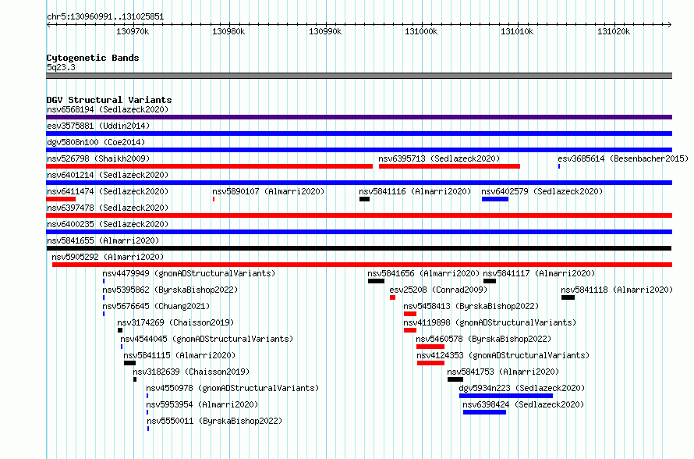Open the nsv6402579 (Sedlazeck2020) label

(x=542, y=191)
